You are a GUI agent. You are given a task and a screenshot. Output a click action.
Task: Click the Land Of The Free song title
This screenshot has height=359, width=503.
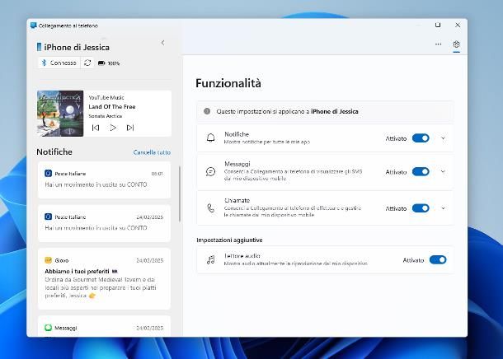[x=112, y=107]
